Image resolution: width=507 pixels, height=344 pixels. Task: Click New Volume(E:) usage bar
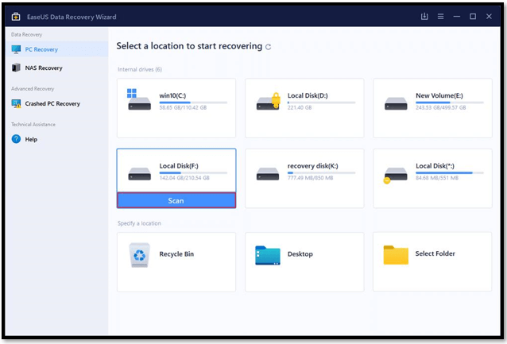(x=450, y=102)
